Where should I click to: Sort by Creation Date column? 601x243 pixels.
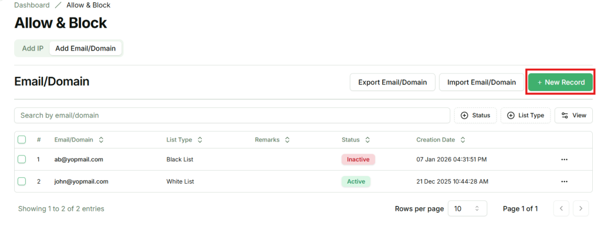(462, 140)
